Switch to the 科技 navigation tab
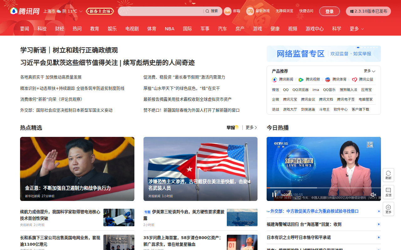This screenshot has height=250, width=401. tap(42, 29)
